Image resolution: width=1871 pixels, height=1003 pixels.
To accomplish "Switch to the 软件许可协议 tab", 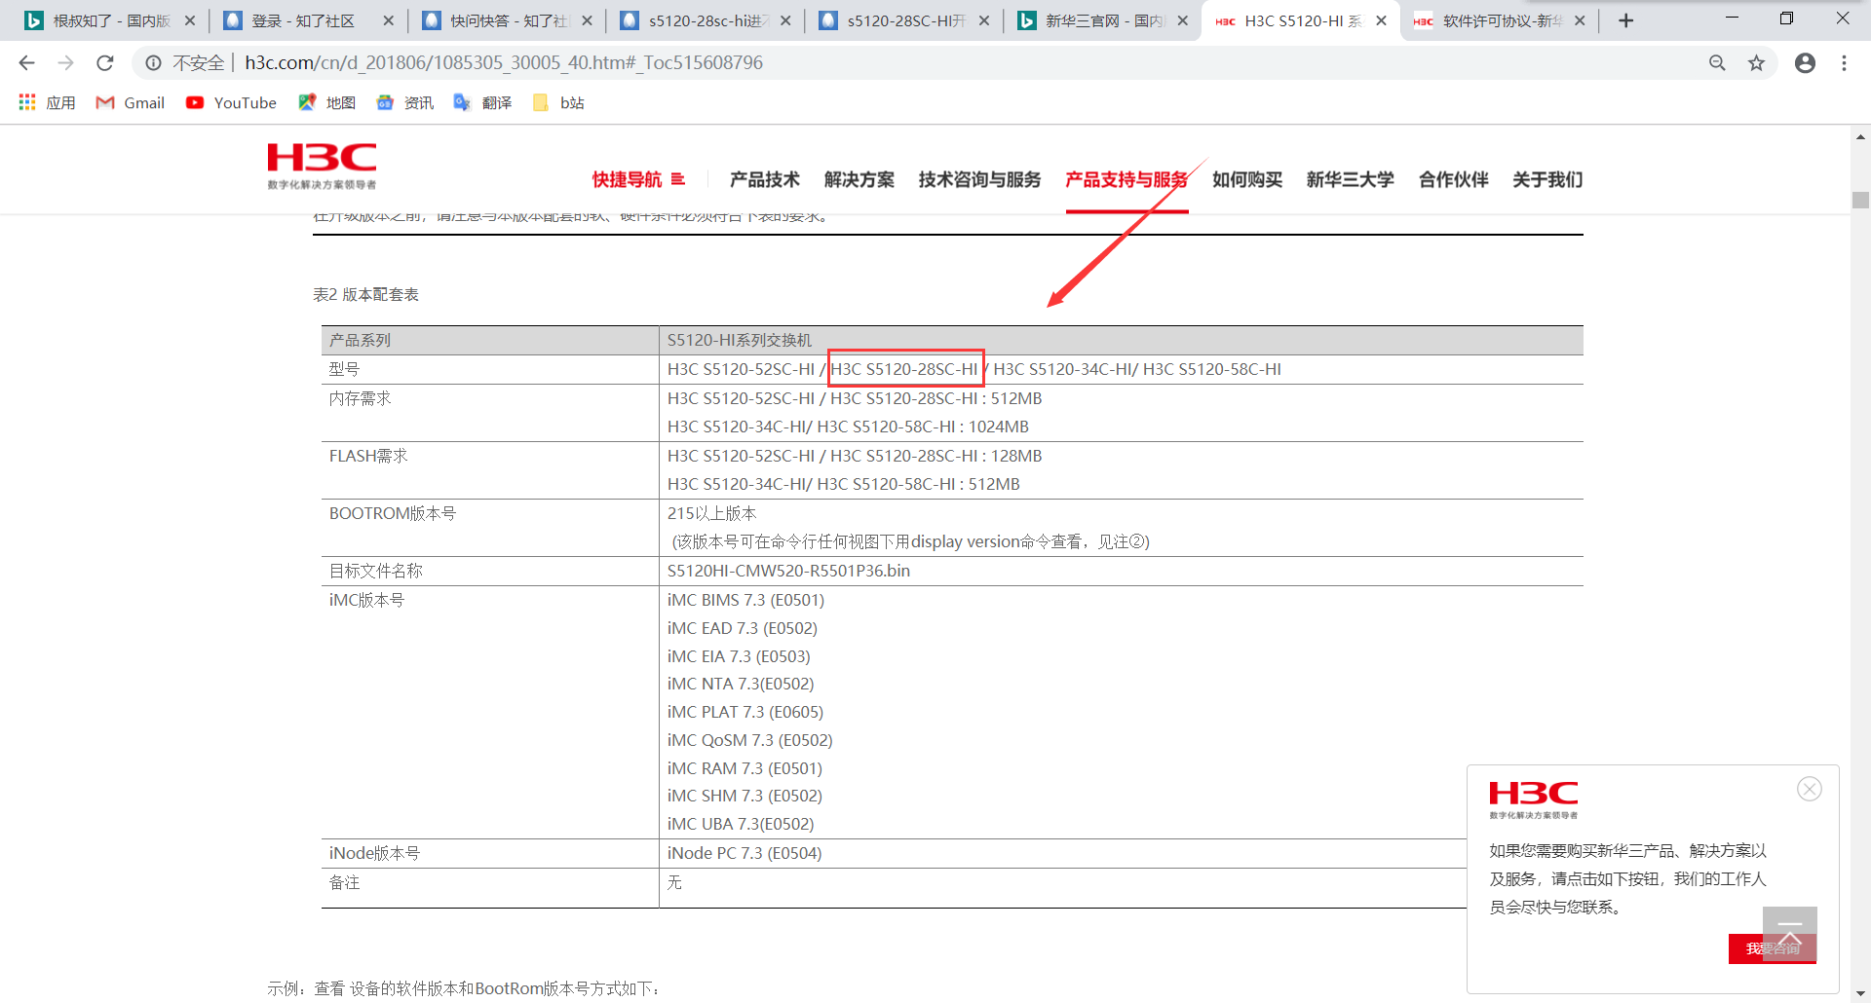I will coord(1498,20).
